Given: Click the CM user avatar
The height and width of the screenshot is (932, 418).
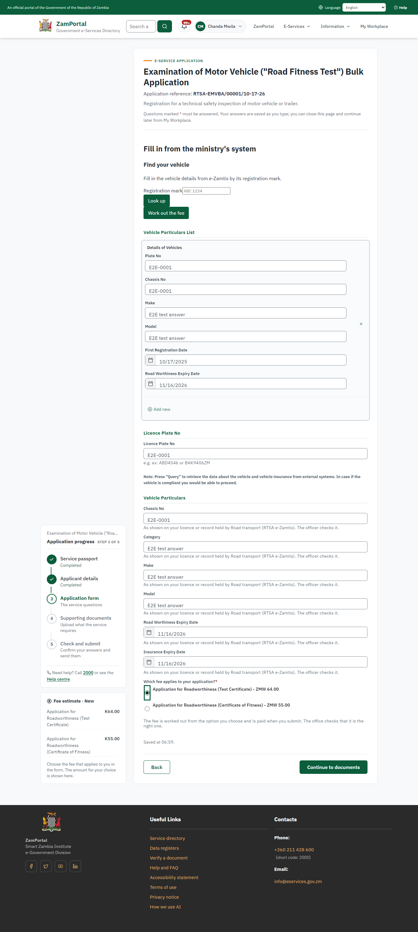Looking at the screenshot, I should [x=200, y=26].
